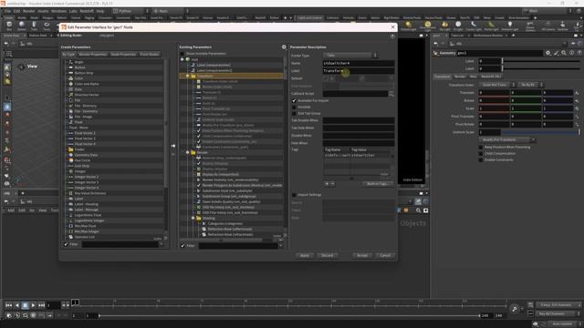584x328 pixels.
Task: Switch to the Node Properties tab
Action: [x=123, y=55]
